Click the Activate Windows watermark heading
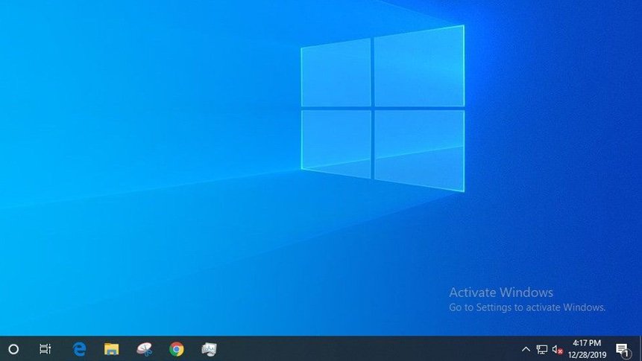Image resolution: width=642 pixels, height=361 pixels. point(501,293)
